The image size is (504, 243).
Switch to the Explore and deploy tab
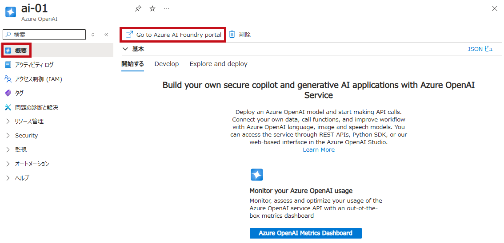pyautogui.click(x=219, y=64)
